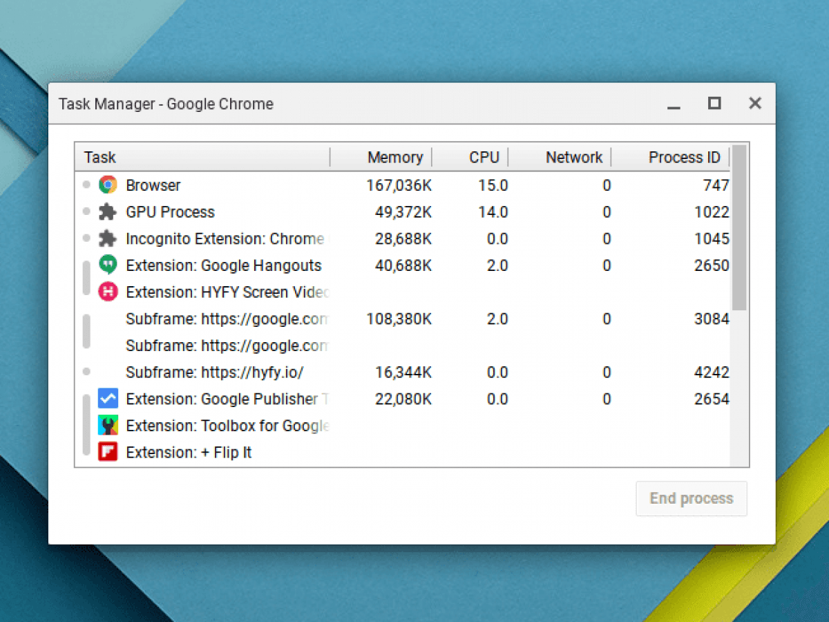
Task: Click the 108,380K memory value
Action: point(399,319)
